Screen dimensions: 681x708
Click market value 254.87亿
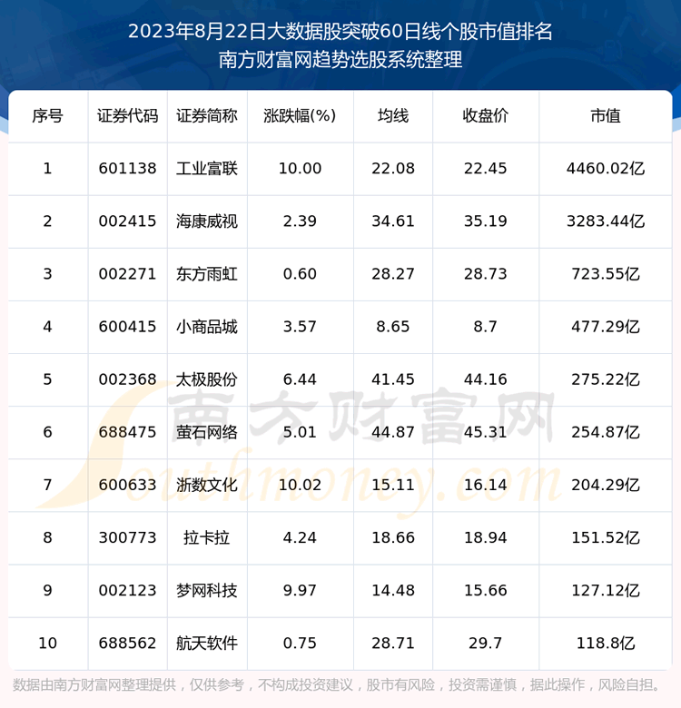605,432
